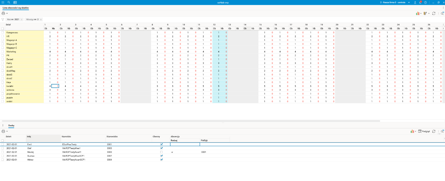The width and height of the screenshot is (445, 181).
Task: Tick the checkbox for the Marketing row
Action: [3, 52]
